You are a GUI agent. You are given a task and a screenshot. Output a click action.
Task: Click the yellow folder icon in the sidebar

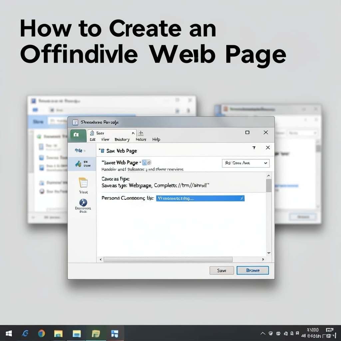click(83, 183)
